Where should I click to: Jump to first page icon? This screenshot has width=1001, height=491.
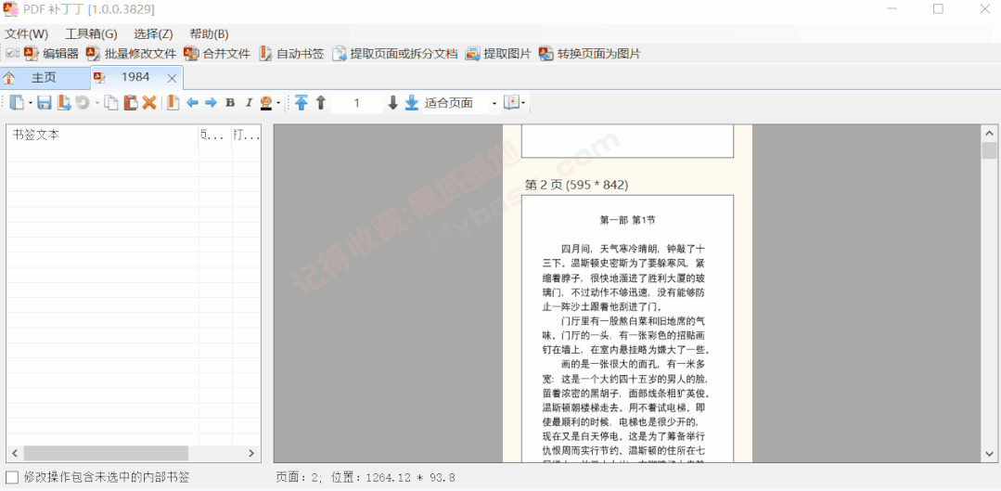pos(302,103)
